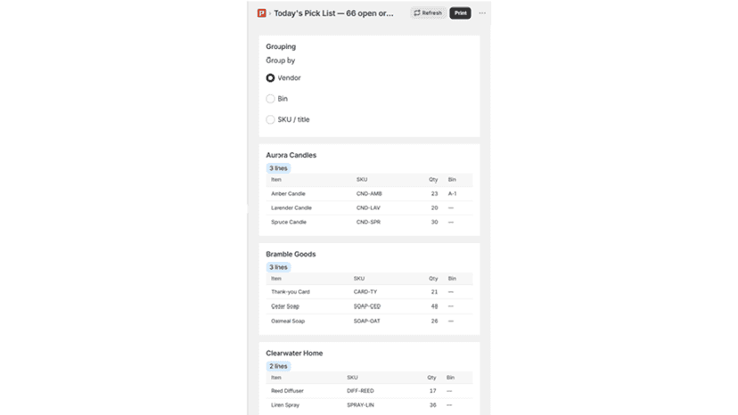
Task: Click the CND-AMB SKU cell
Action: click(x=369, y=194)
